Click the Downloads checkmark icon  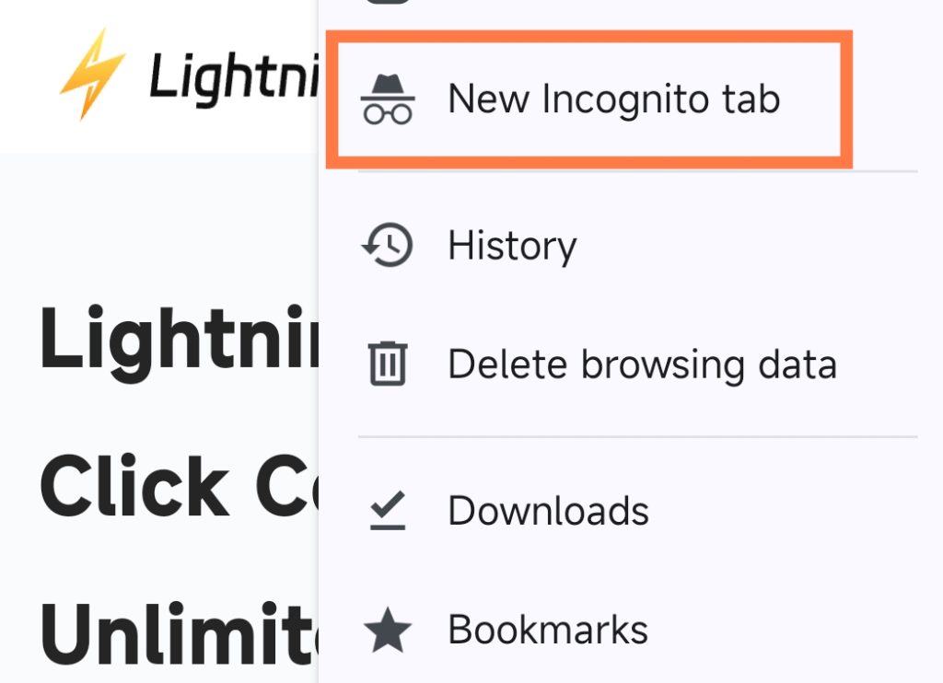(388, 511)
